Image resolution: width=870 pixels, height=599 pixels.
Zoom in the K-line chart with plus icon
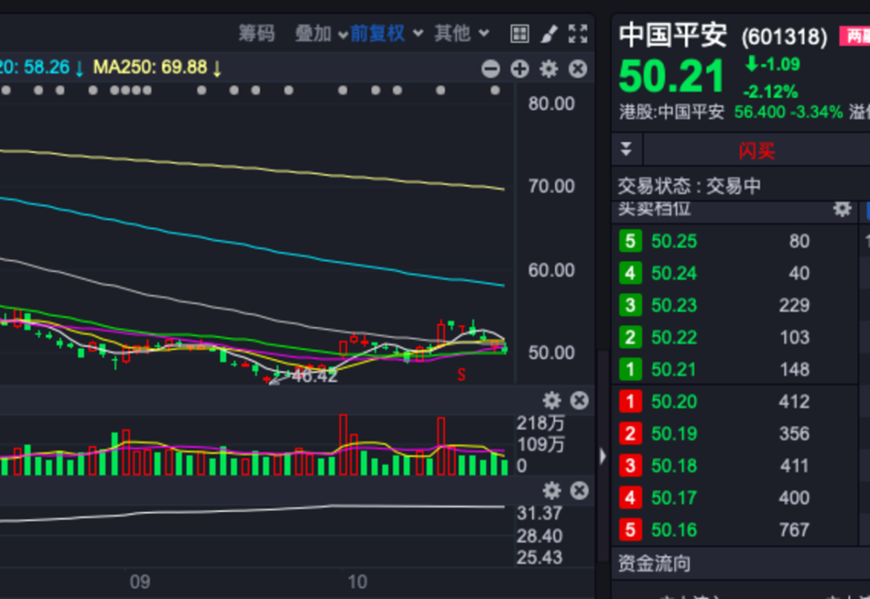click(x=519, y=70)
